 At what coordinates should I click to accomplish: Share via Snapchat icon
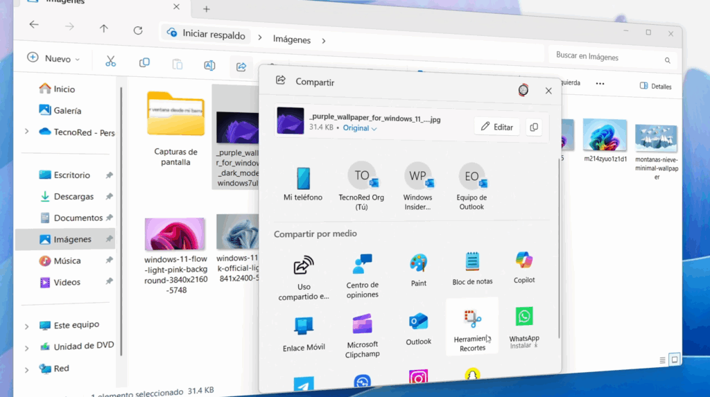tap(472, 376)
